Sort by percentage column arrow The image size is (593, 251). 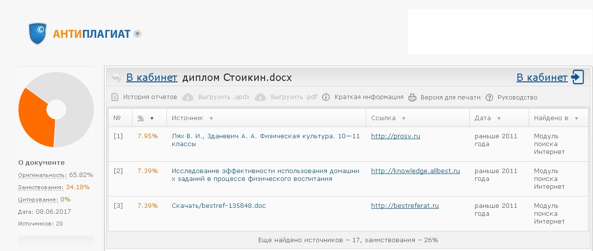152,118
